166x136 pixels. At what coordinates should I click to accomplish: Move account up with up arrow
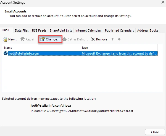coord(112,39)
